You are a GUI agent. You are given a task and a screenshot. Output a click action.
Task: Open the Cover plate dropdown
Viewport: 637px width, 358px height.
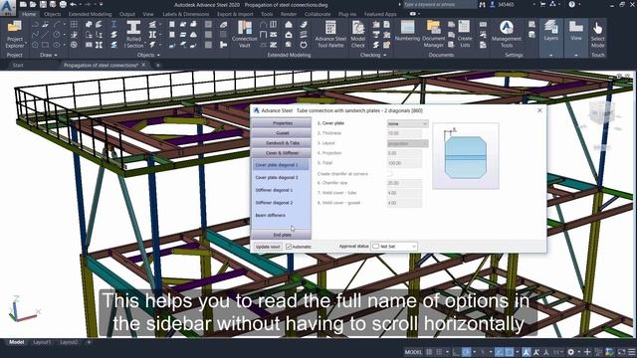point(407,123)
